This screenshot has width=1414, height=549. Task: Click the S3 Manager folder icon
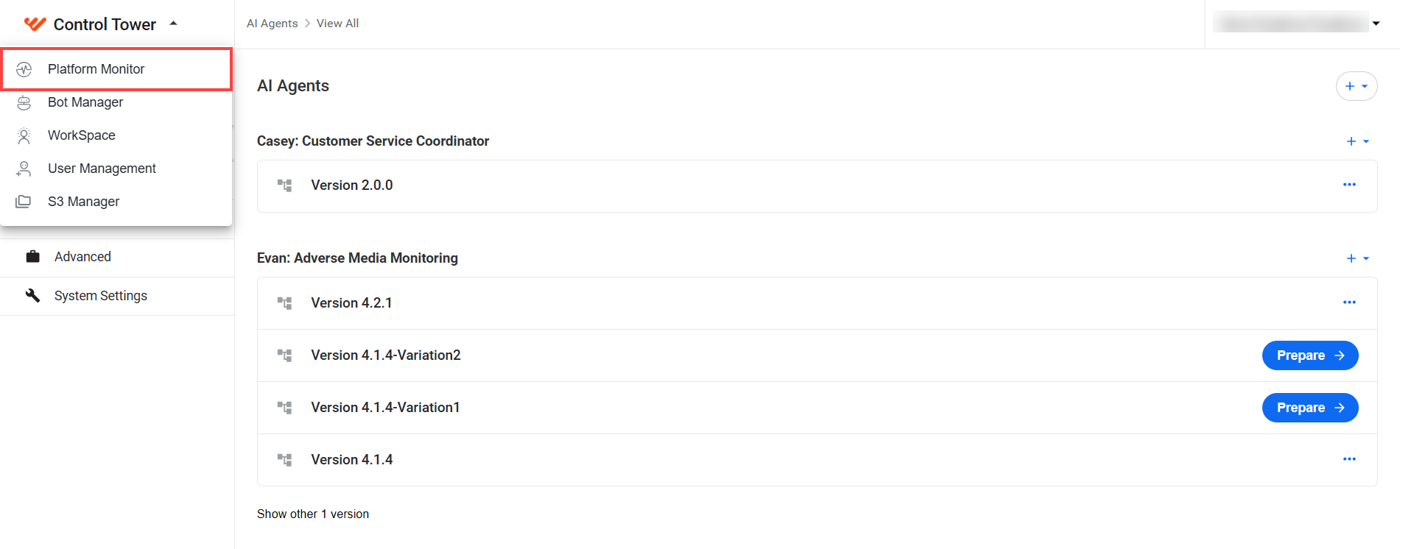pos(24,202)
